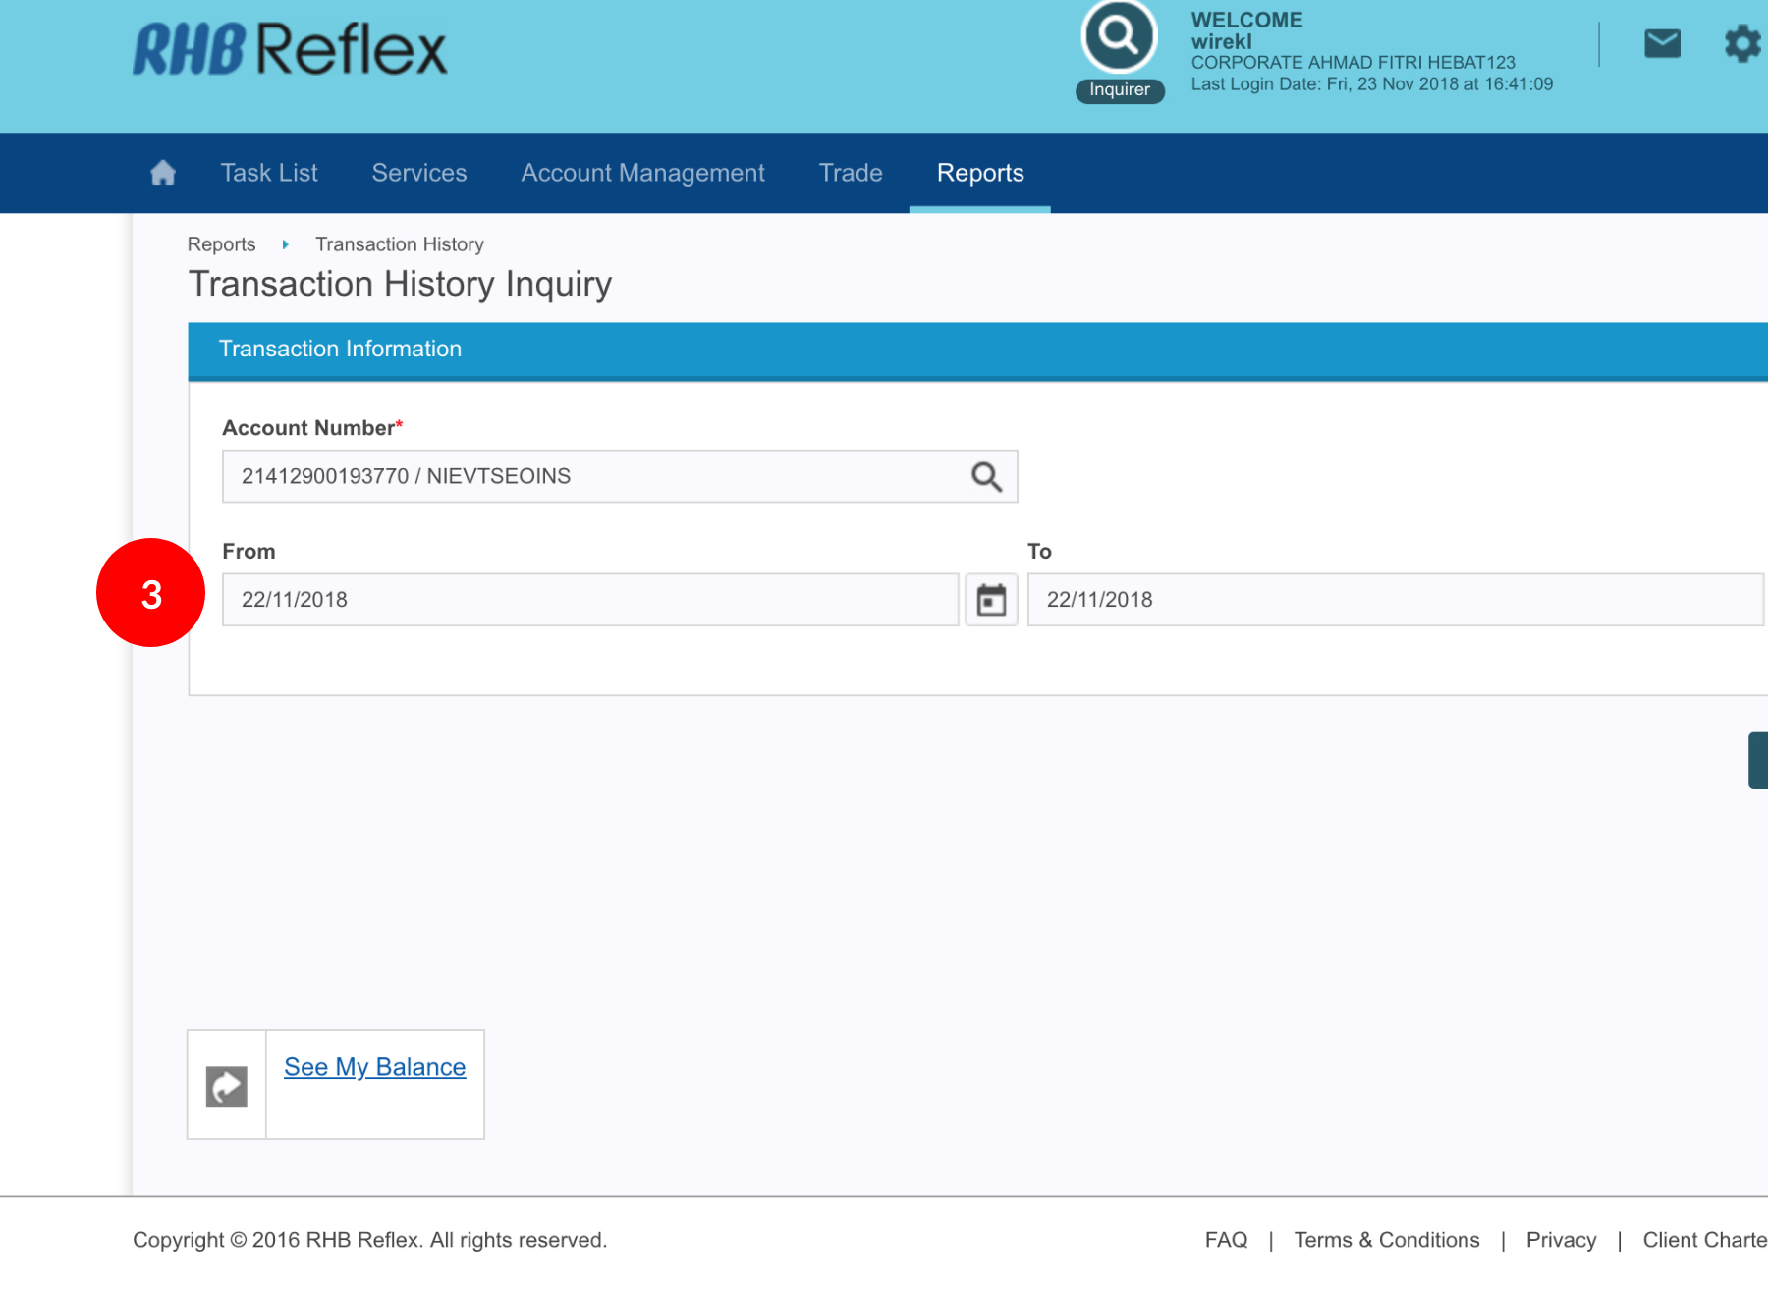Select the Reports tab

[980, 173]
